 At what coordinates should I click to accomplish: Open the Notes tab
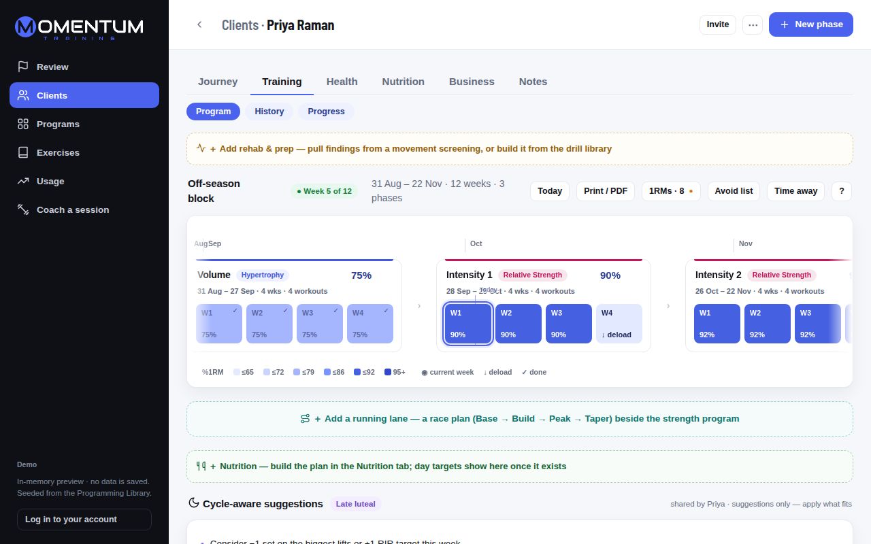click(x=533, y=82)
